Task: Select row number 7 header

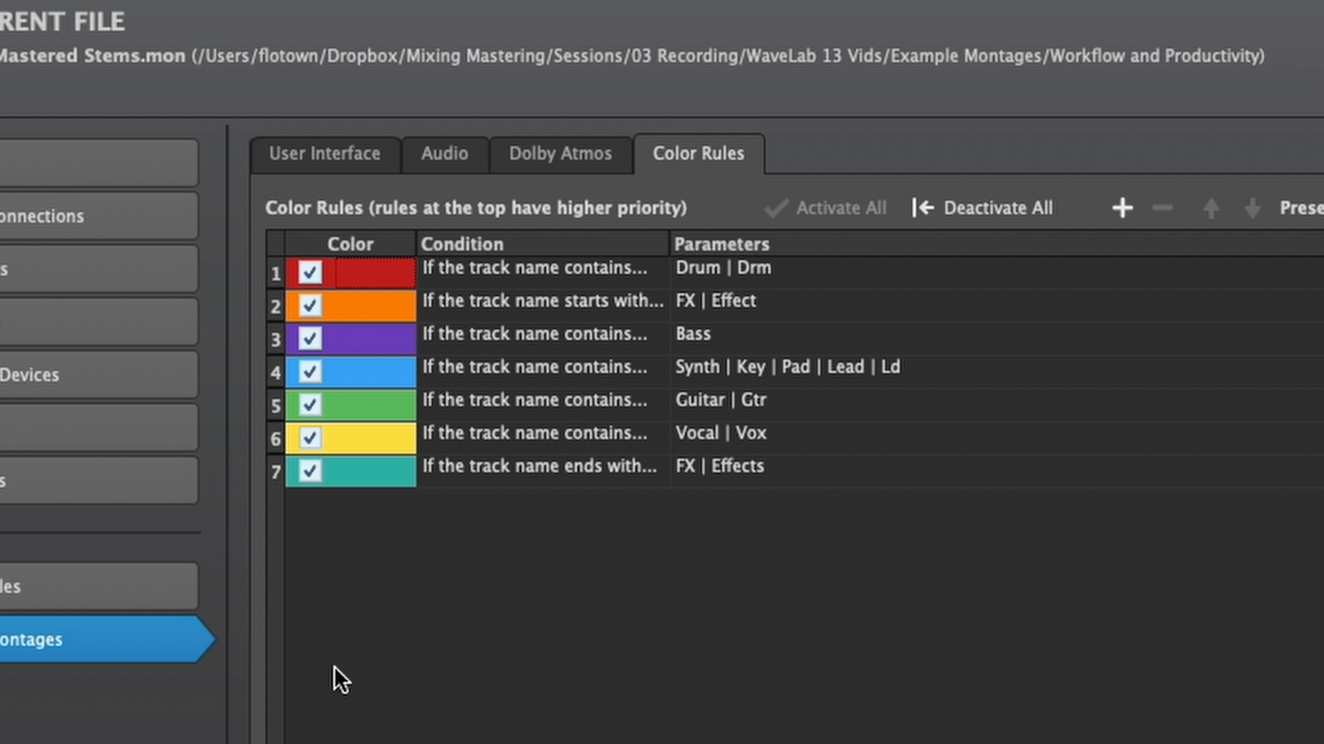Action: 276,471
